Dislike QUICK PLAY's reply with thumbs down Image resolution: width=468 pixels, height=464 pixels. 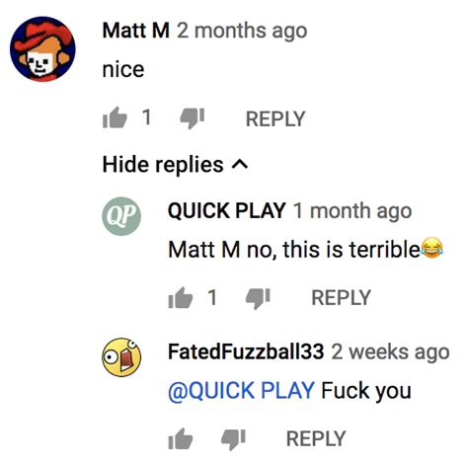pyautogui.click(x=258, y=299)
